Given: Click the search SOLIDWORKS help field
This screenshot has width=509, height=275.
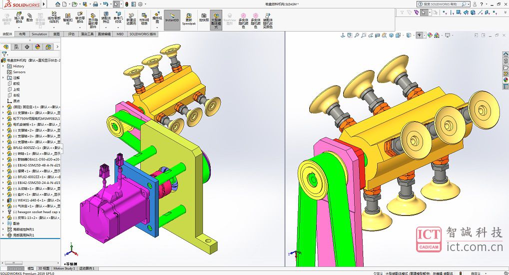Looking at the screenshot, I should pyautogui.click(x=443, y=4).
